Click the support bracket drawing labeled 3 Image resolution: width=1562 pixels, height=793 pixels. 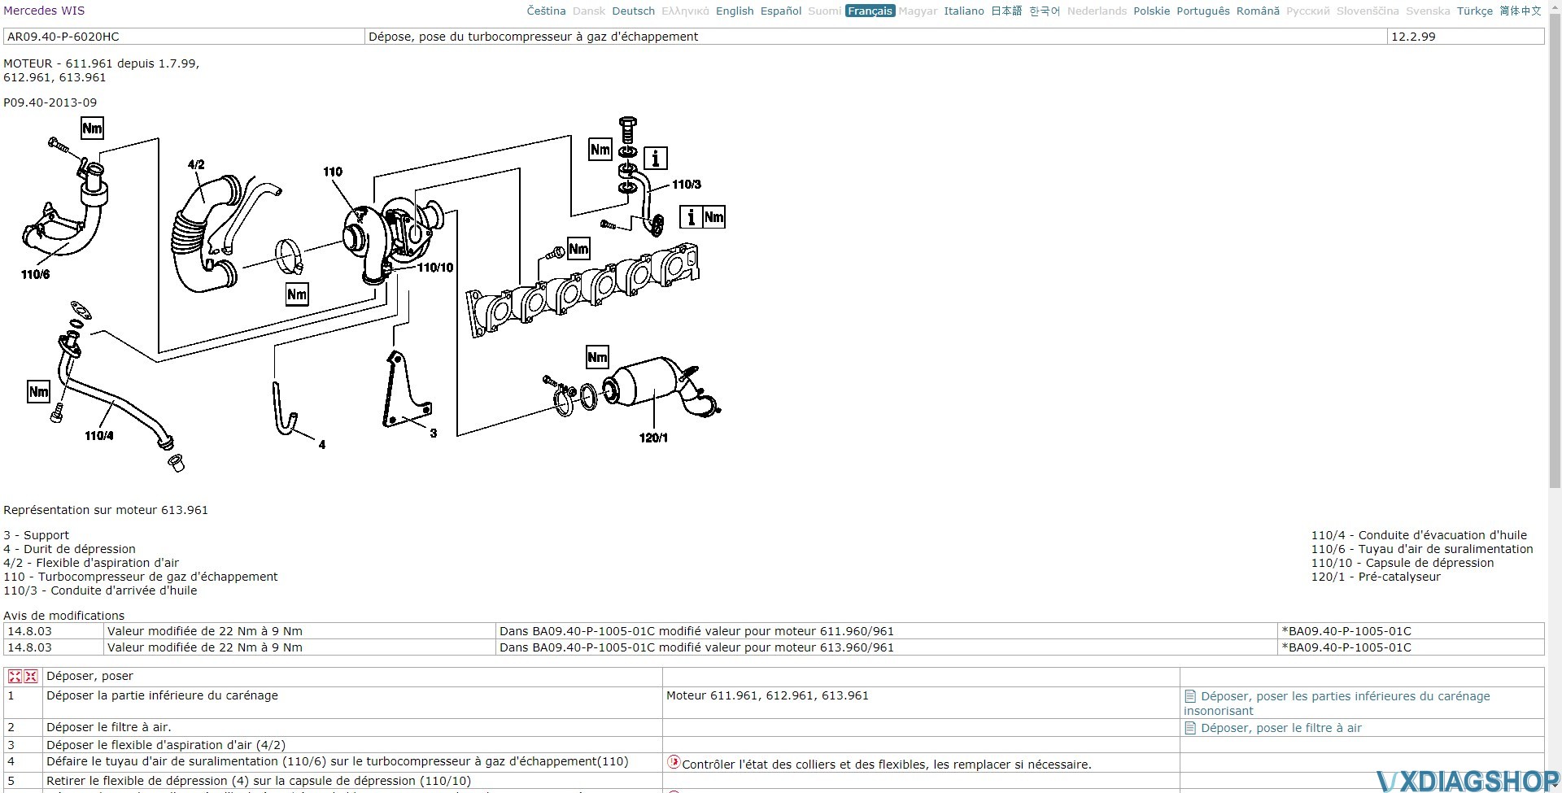pos(406,390)
